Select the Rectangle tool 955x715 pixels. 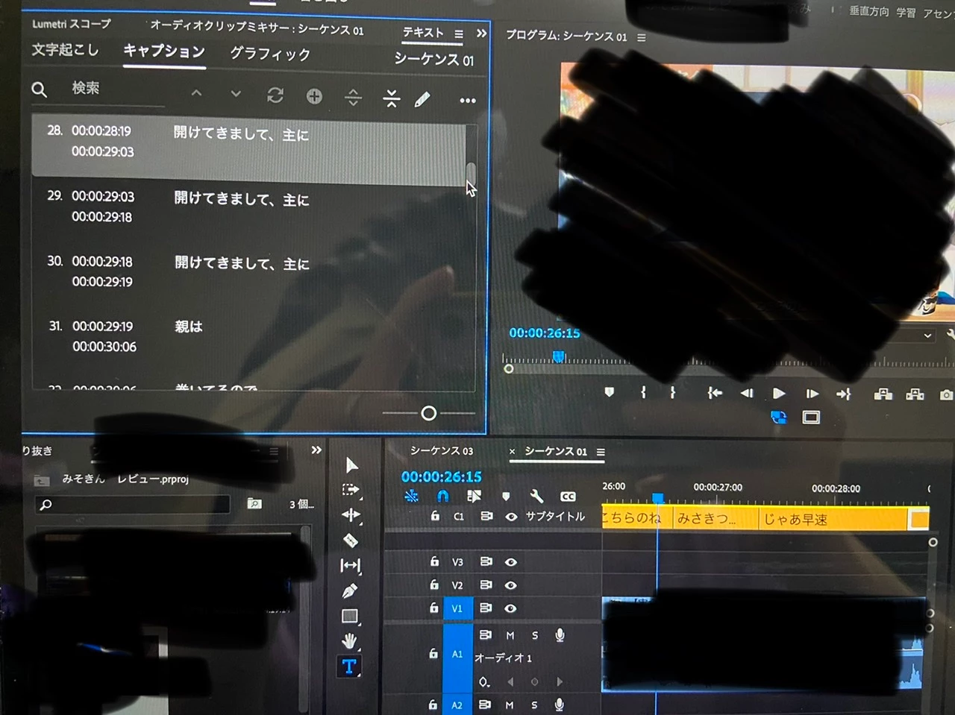[x=350, y=617]
